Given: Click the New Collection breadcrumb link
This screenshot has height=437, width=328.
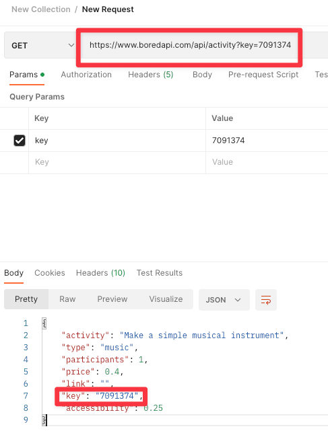Looking at the screenshot, I should point(41,9).
